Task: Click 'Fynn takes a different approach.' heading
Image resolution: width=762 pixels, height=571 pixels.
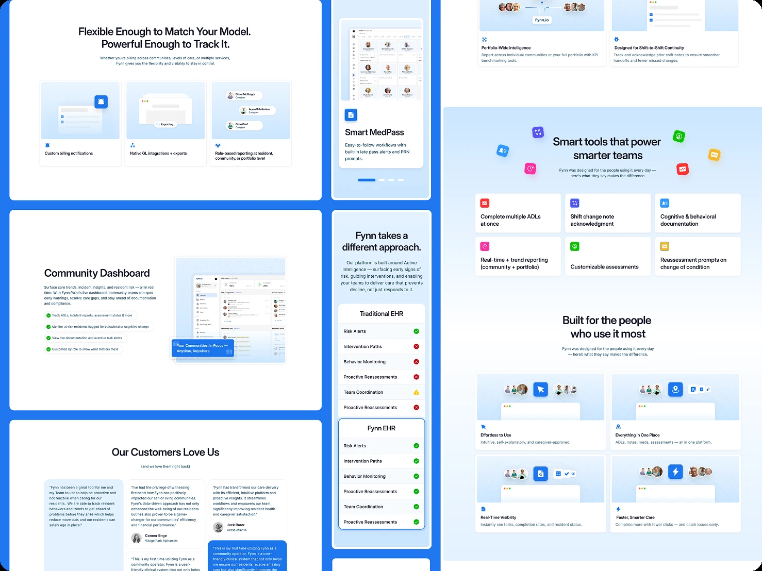Action: (382, 241)
